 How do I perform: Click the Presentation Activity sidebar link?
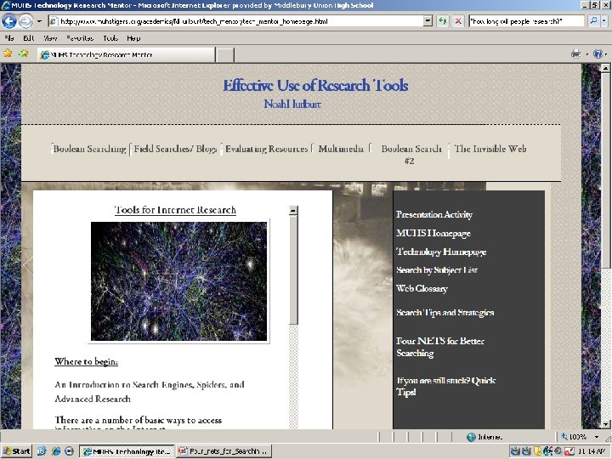(x=434, y=214)
